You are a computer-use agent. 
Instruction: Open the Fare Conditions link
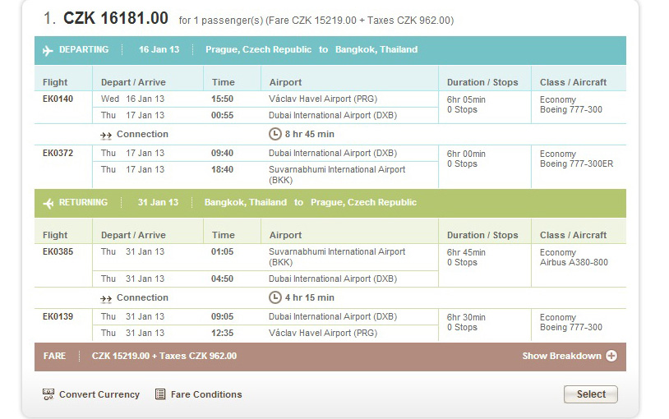[206, 394]
